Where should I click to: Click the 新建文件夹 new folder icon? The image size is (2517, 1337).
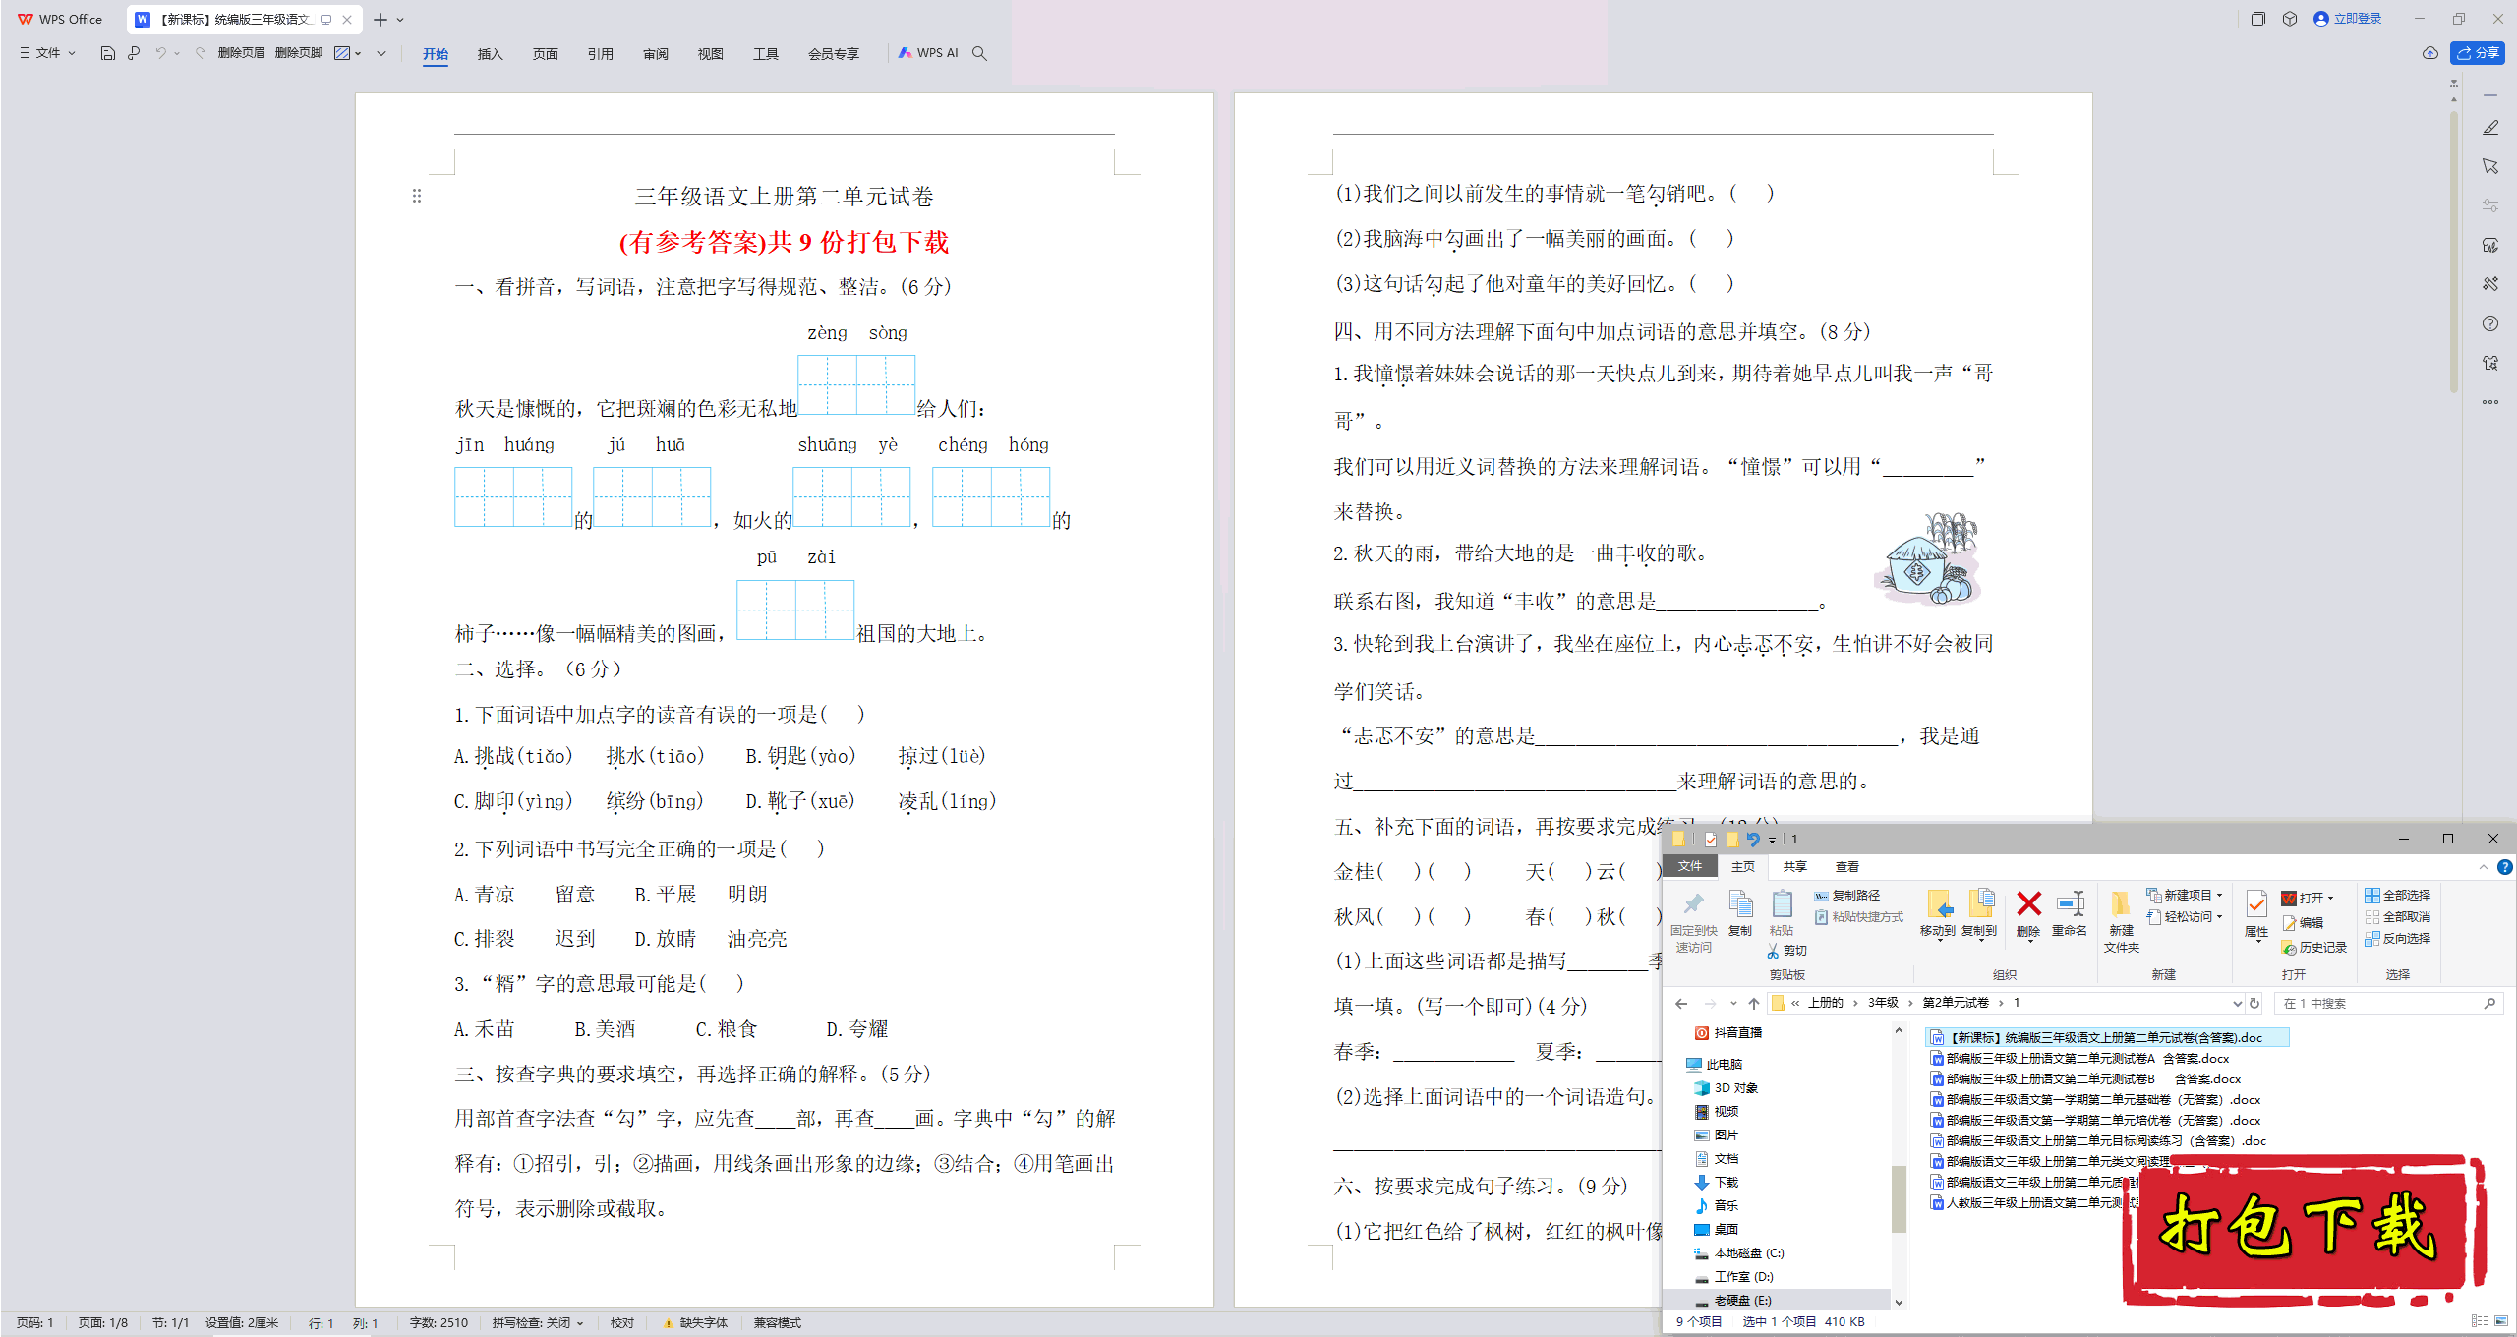(2122, 921)
